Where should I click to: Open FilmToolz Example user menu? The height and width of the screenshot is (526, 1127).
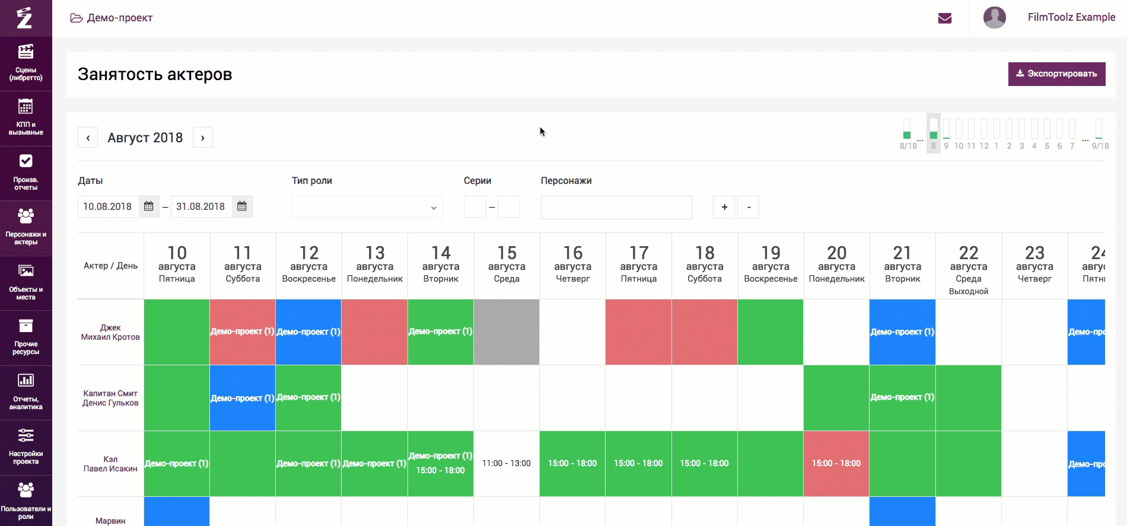coord(1071,17)
